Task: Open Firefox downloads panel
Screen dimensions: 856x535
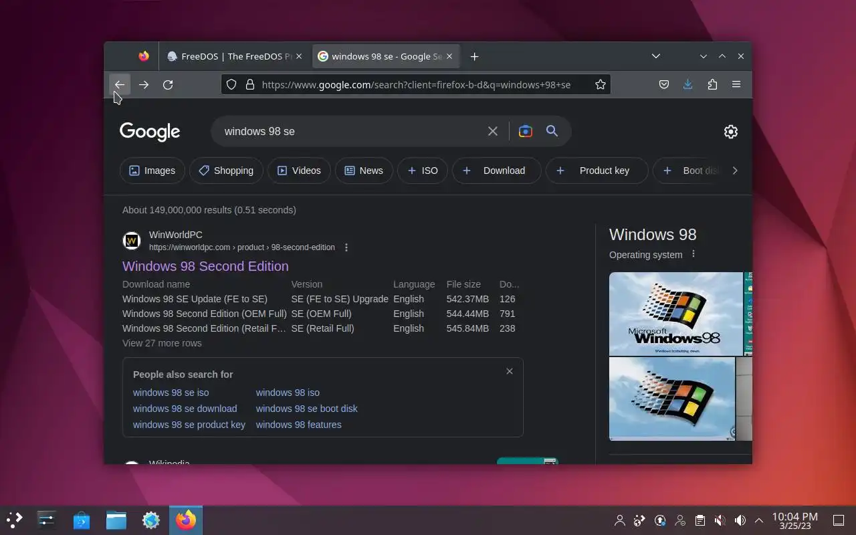Action: 688,85
